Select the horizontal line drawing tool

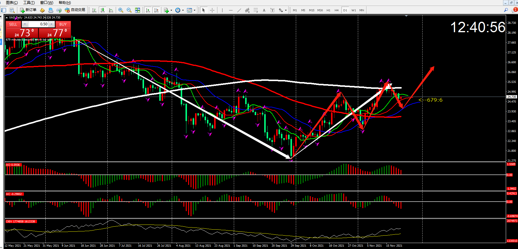(x=231, y=10)
